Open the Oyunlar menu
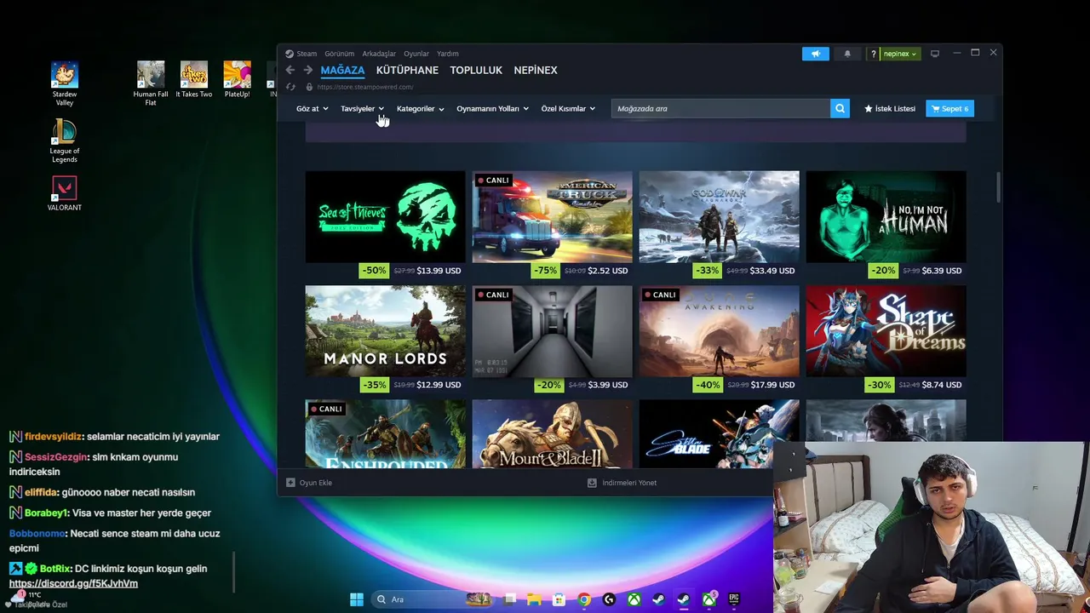Screen dimensions: 1090x613 click(x=416, y=54)
